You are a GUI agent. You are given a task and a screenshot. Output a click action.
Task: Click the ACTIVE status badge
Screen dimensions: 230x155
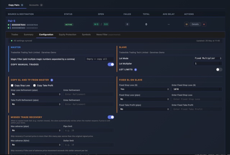coord(69,24)
